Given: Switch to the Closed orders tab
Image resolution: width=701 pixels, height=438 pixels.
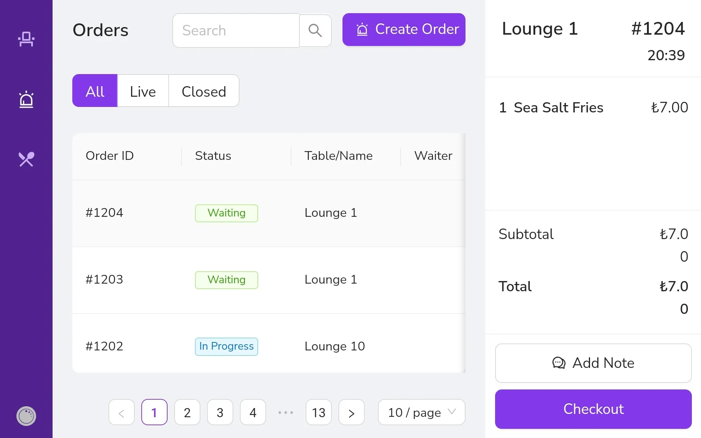Looking at the screenshot, I should click(x=204, y=91).
